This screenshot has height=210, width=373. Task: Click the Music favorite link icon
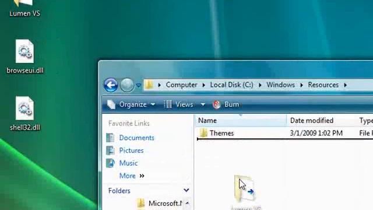[x=110, y=163]
